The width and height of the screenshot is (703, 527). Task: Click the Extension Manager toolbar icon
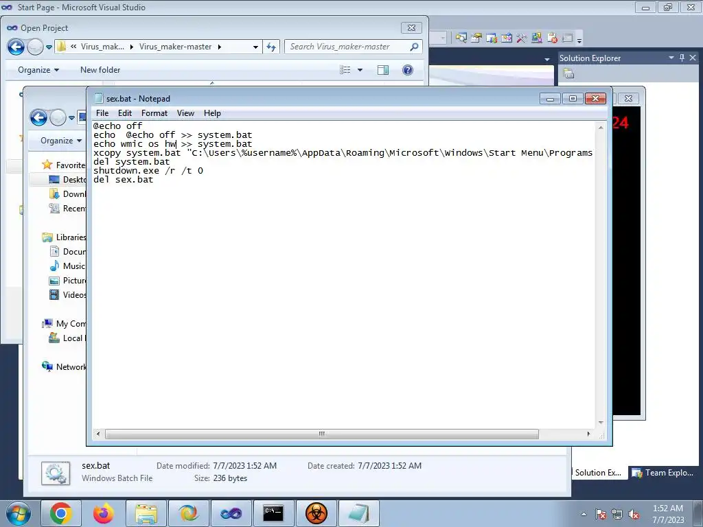point(537,38)
